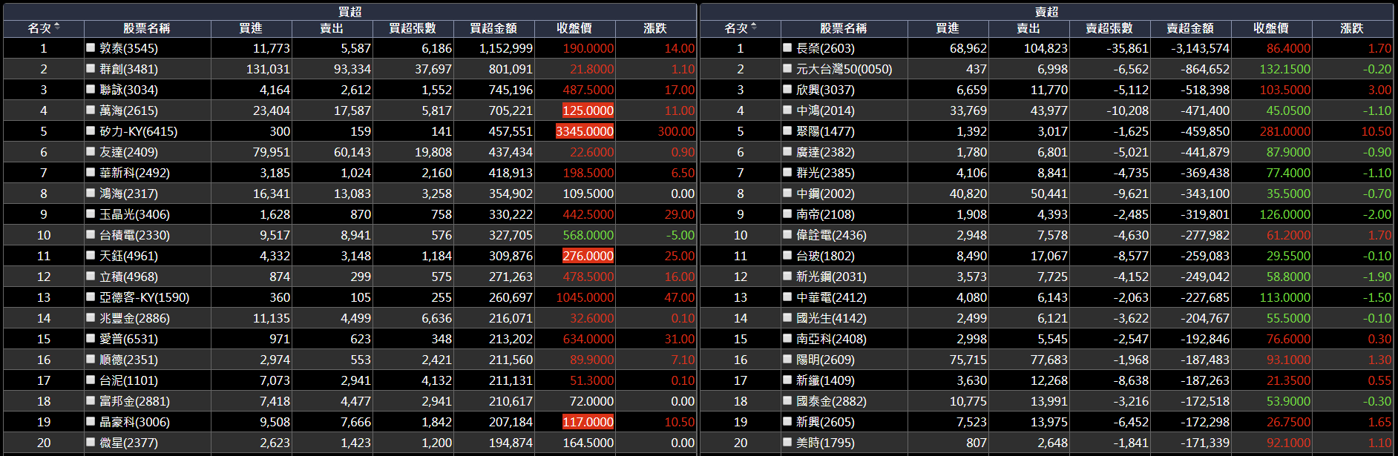Click green price 568.0000

pos(588,235)
